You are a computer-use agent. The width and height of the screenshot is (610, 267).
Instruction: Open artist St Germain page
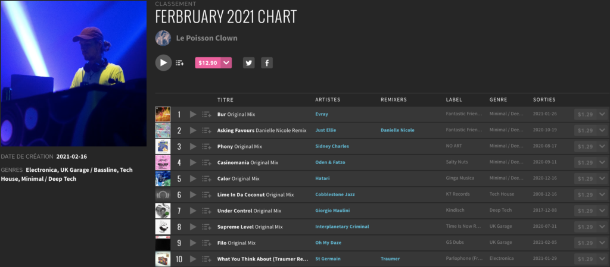click(328, 259)
